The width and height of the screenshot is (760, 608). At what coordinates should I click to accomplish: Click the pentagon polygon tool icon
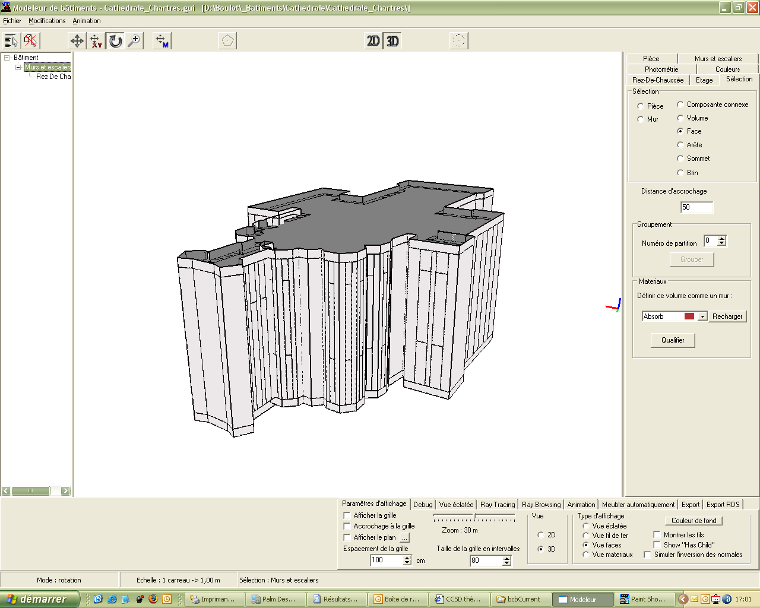click(227, 41)
